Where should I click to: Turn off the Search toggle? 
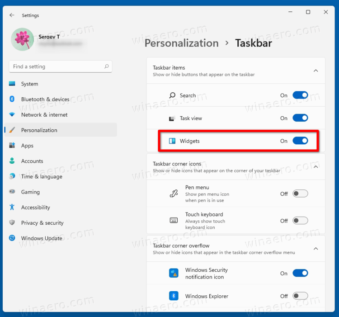pos(300,95)
